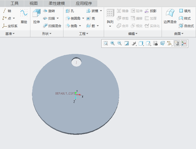Switch to the 视图 tab
Image resolution: width=196 pixels, height=149 pixels.
34,3
